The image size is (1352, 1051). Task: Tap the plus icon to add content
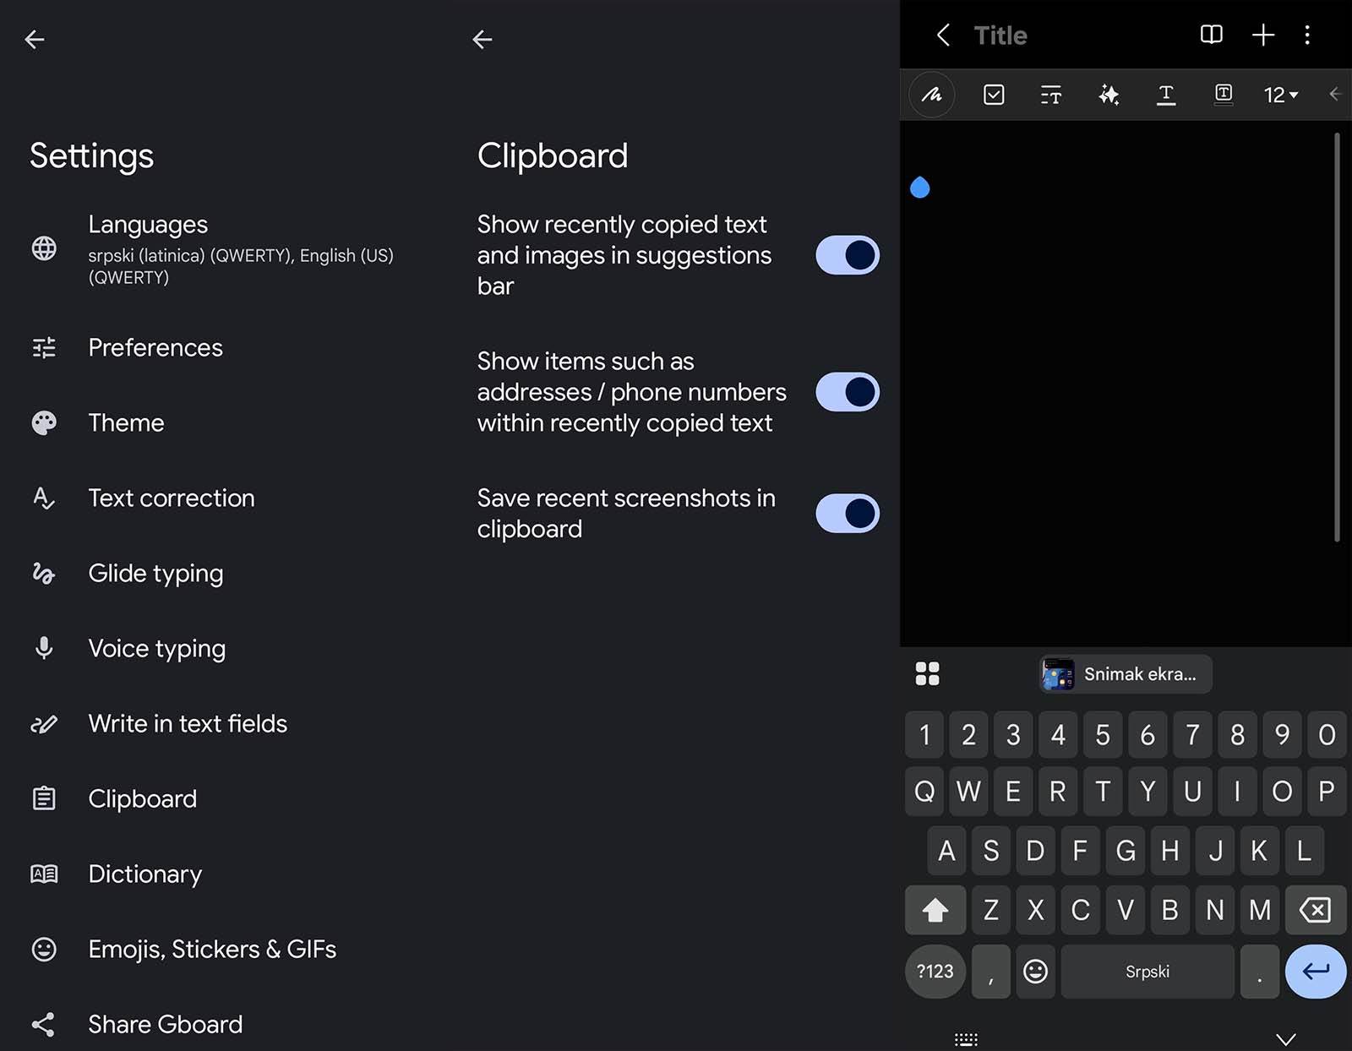(x=1262, y=35)
